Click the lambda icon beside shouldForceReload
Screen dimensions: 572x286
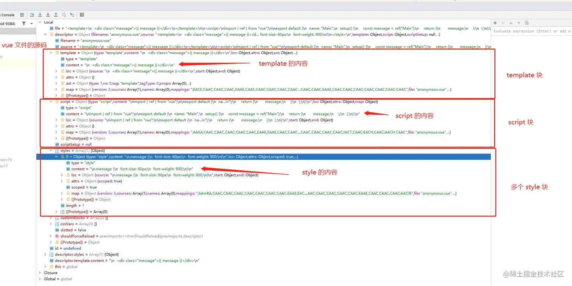57,236
